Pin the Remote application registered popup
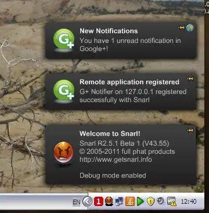Image resolution: width=209 pixels, height=213 pixels. coord(190,79)
